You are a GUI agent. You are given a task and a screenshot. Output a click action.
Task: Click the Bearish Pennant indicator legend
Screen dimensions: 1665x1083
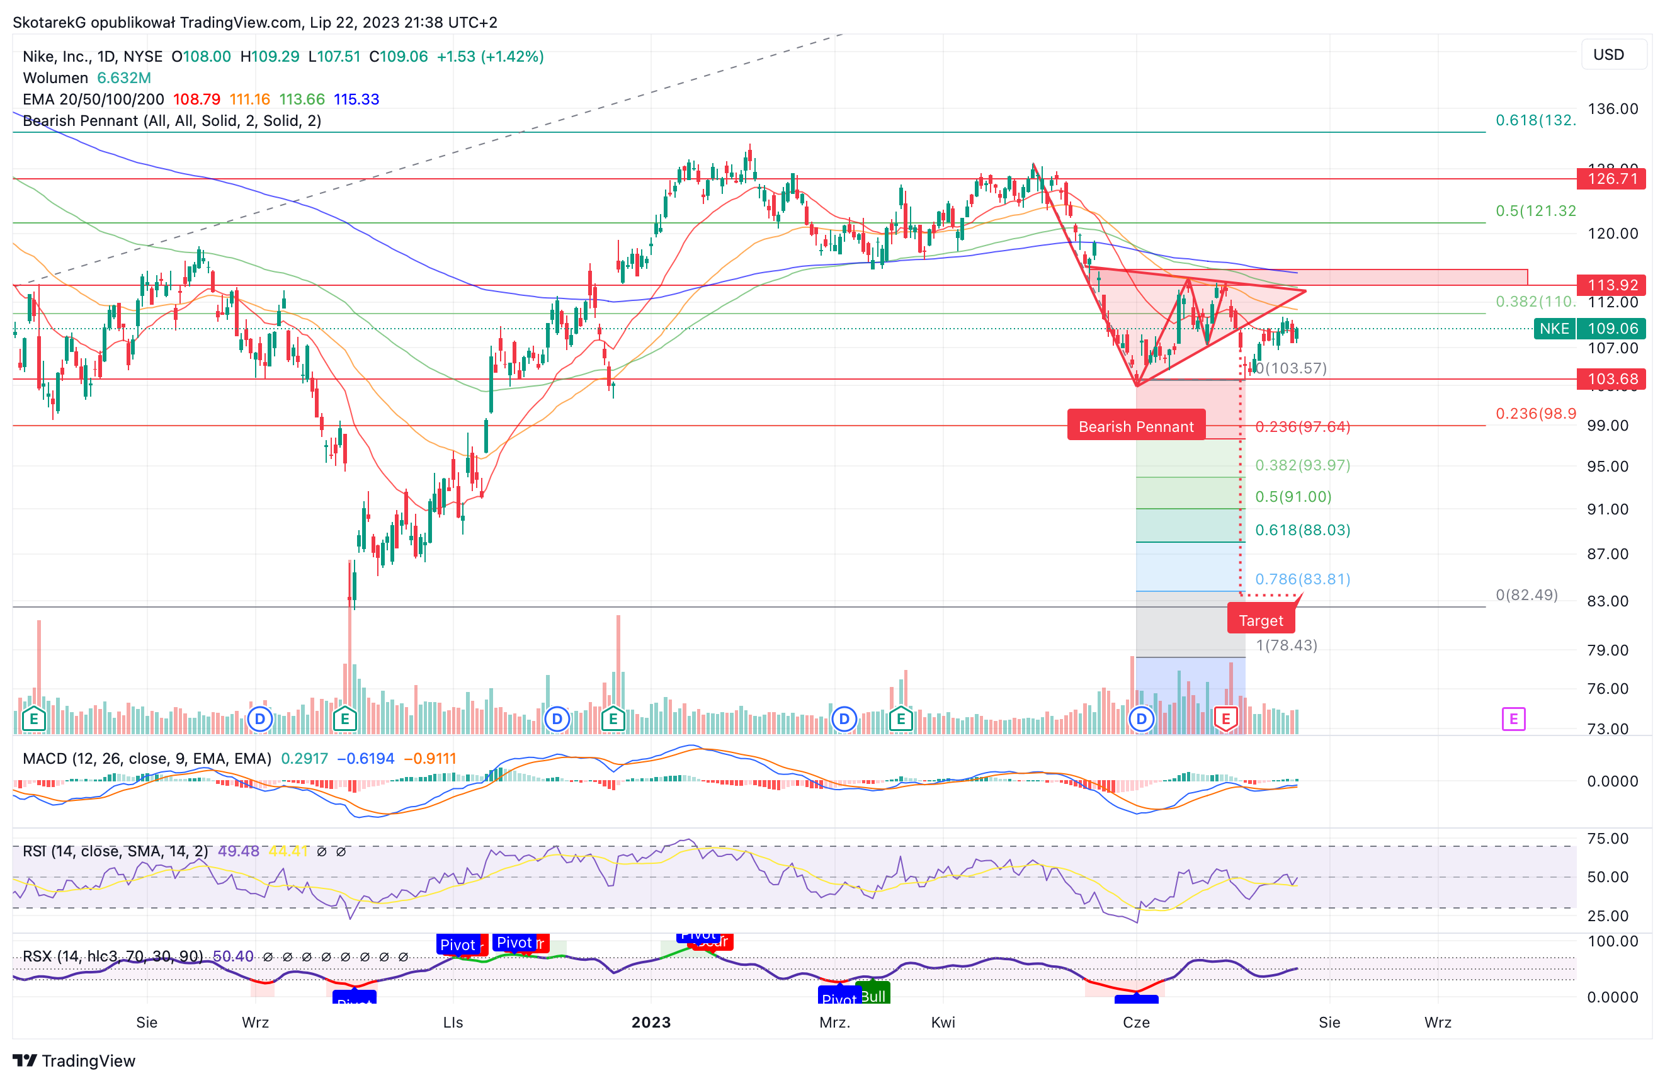[x=172, y=120]
